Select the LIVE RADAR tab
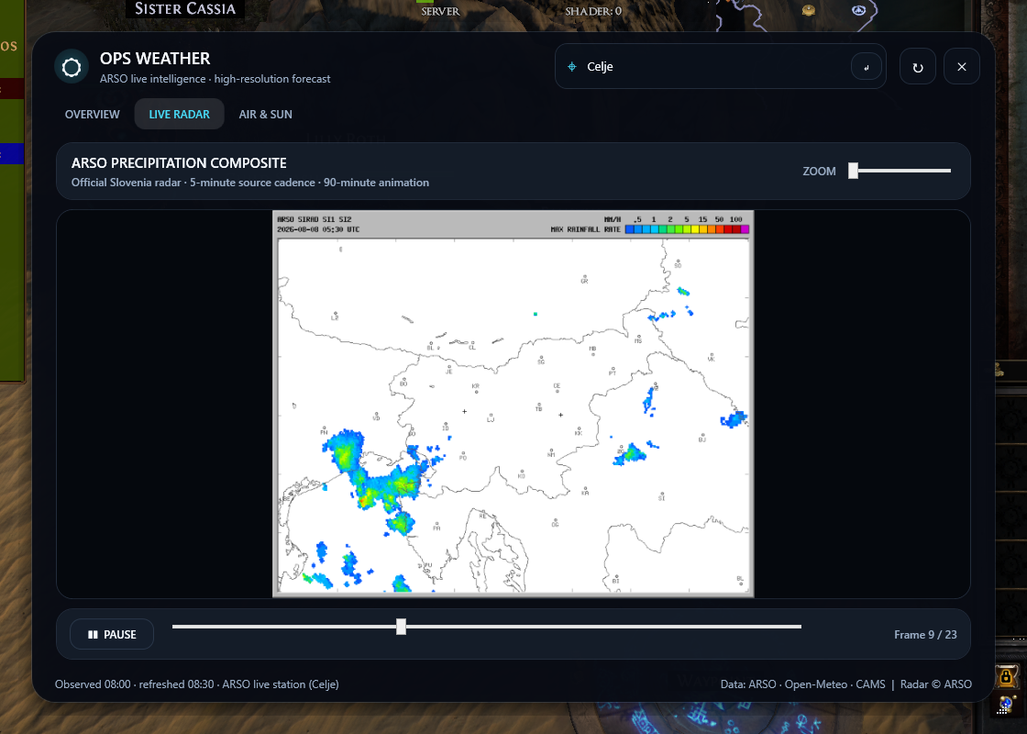Image resolution: width=1027 pixels, height=734 pixels. pyautogui.click(x=180, y=114)
